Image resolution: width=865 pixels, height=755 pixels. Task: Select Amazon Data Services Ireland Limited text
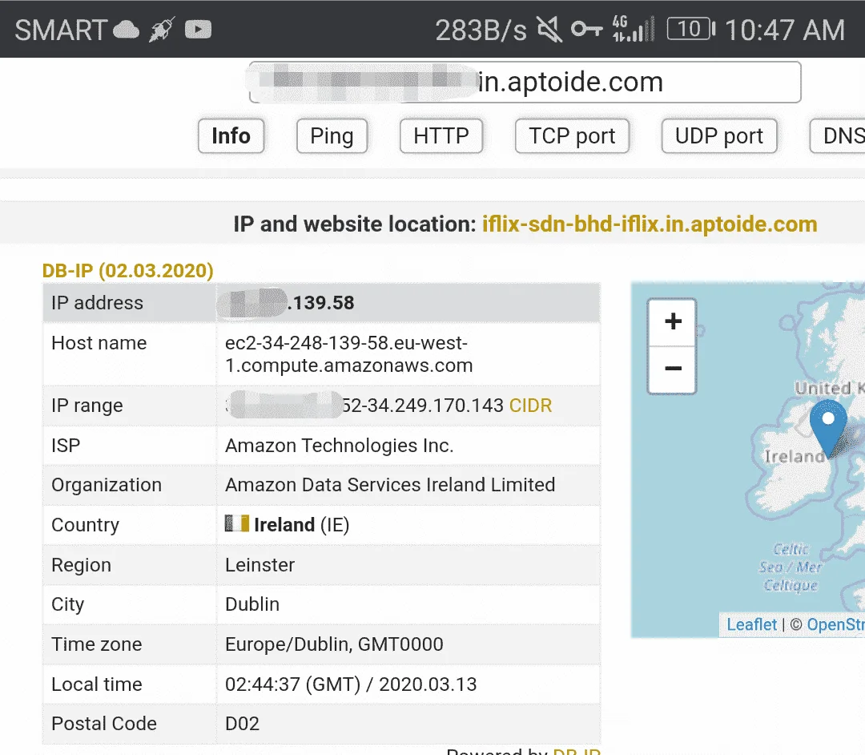pos(390,485)
